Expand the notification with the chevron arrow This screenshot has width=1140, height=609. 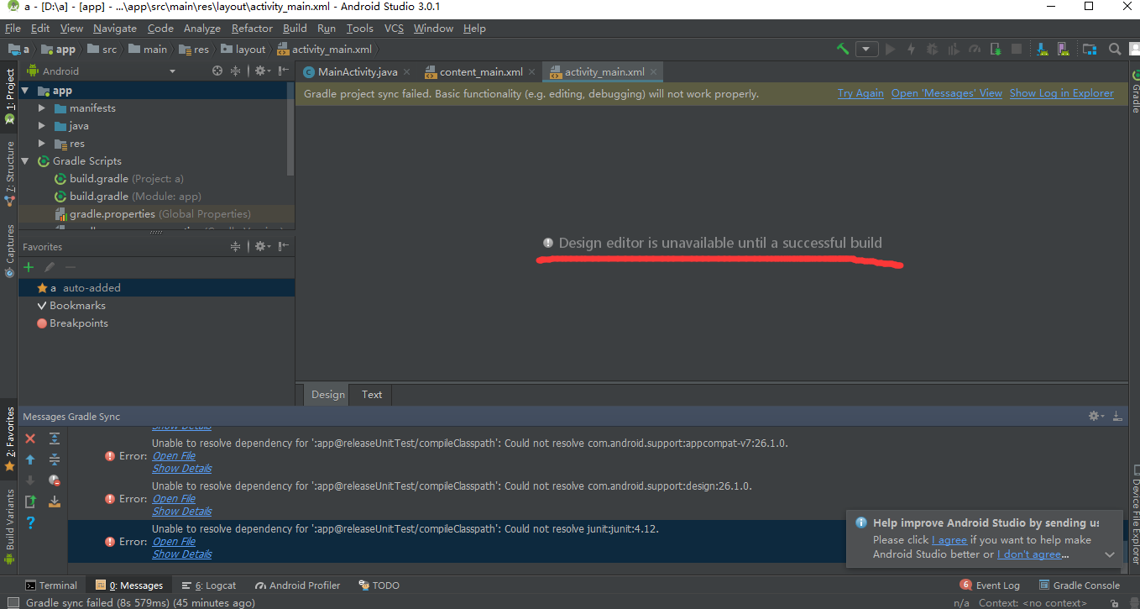pos(1110,555)
